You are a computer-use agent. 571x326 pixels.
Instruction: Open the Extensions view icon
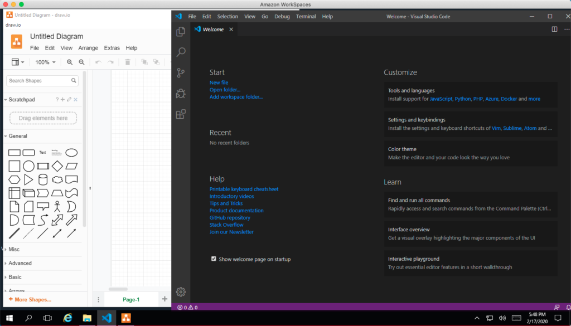pyautogui.click(x=181, y=114)
